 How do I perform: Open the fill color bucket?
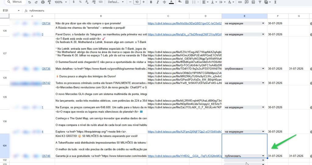click(x=180, y=2)
